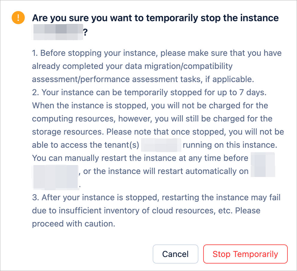Click the Cancel button
Screen dimensions: 297x271
175,254
